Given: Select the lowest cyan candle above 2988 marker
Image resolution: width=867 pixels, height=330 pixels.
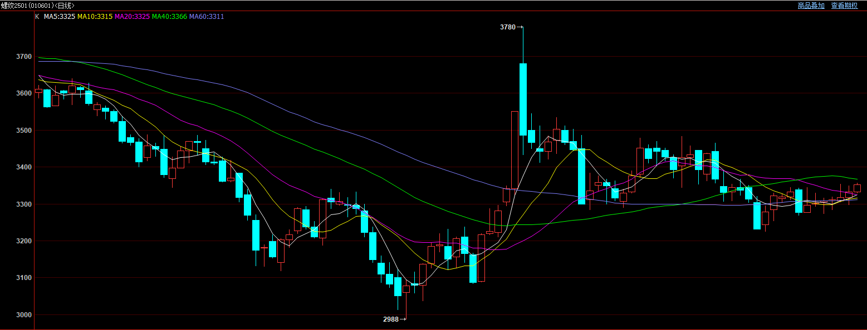Looking at the screenshot, I should click(398, 287).
